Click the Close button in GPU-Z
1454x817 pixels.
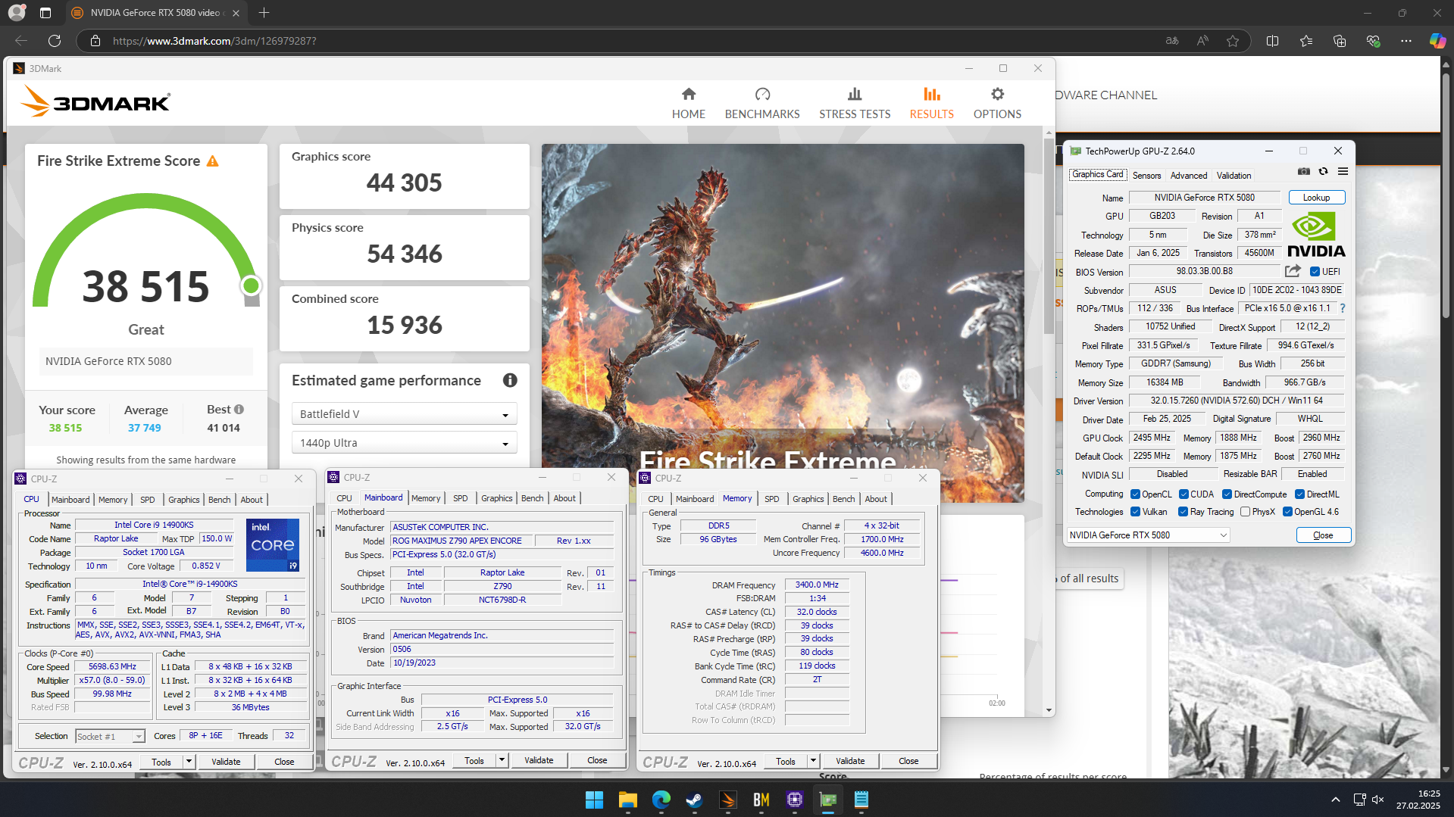tap(1323, 535)
